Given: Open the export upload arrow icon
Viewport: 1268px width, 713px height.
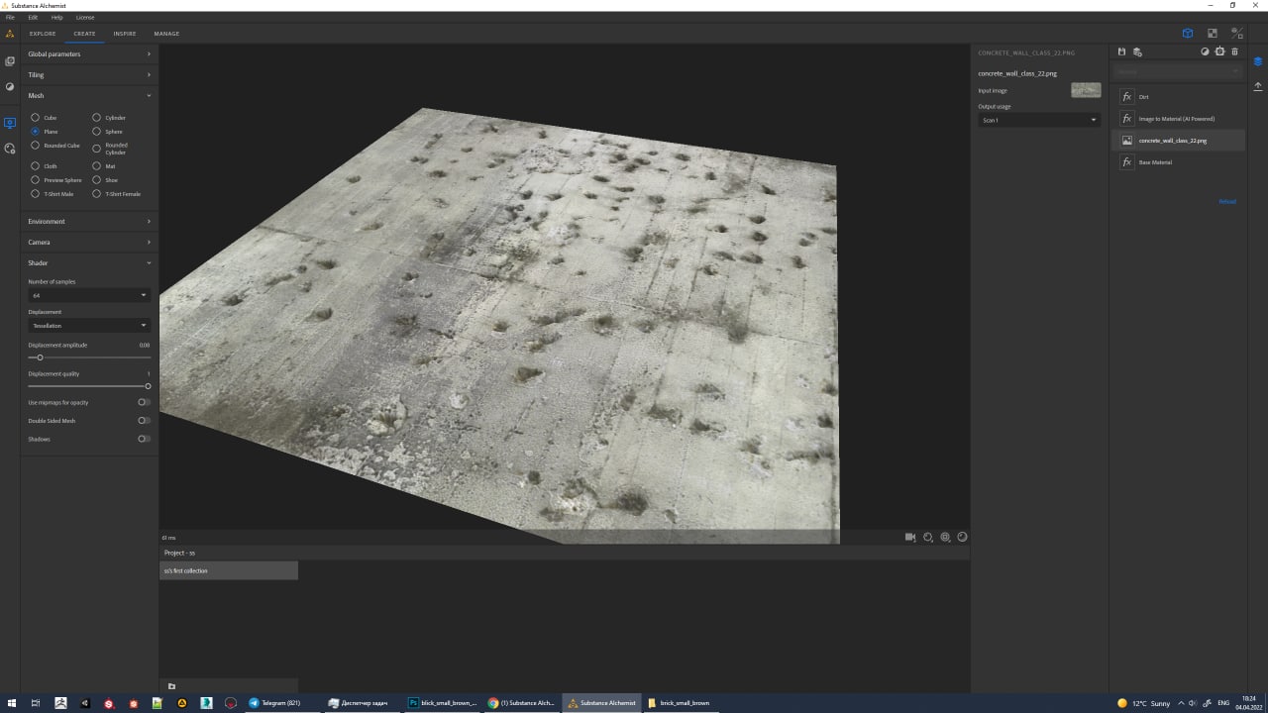Looking at the screenshot, I should pos(1258,86).
